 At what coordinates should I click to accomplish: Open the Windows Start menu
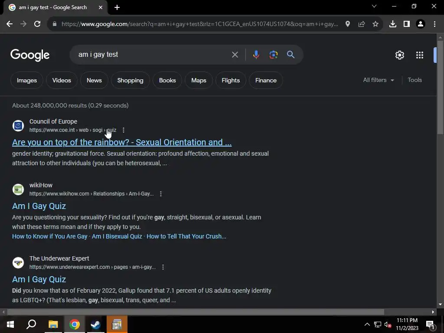tap(10, 324)
